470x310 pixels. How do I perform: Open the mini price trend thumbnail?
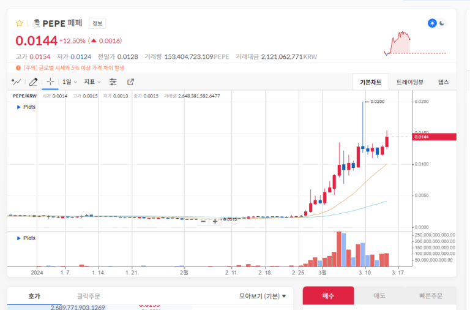[x=415, y=43]
